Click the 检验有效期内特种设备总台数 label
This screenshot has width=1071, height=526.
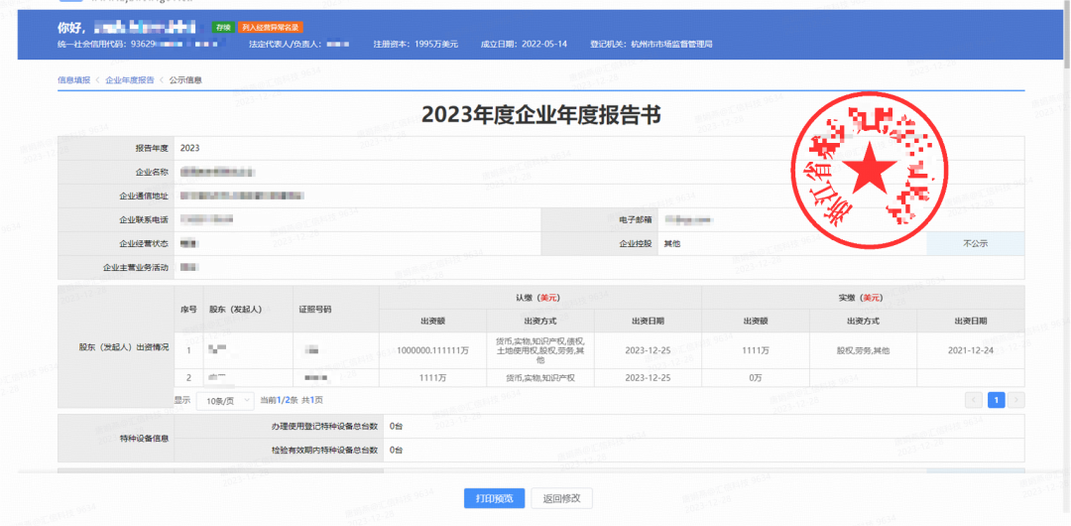[323, 450]
